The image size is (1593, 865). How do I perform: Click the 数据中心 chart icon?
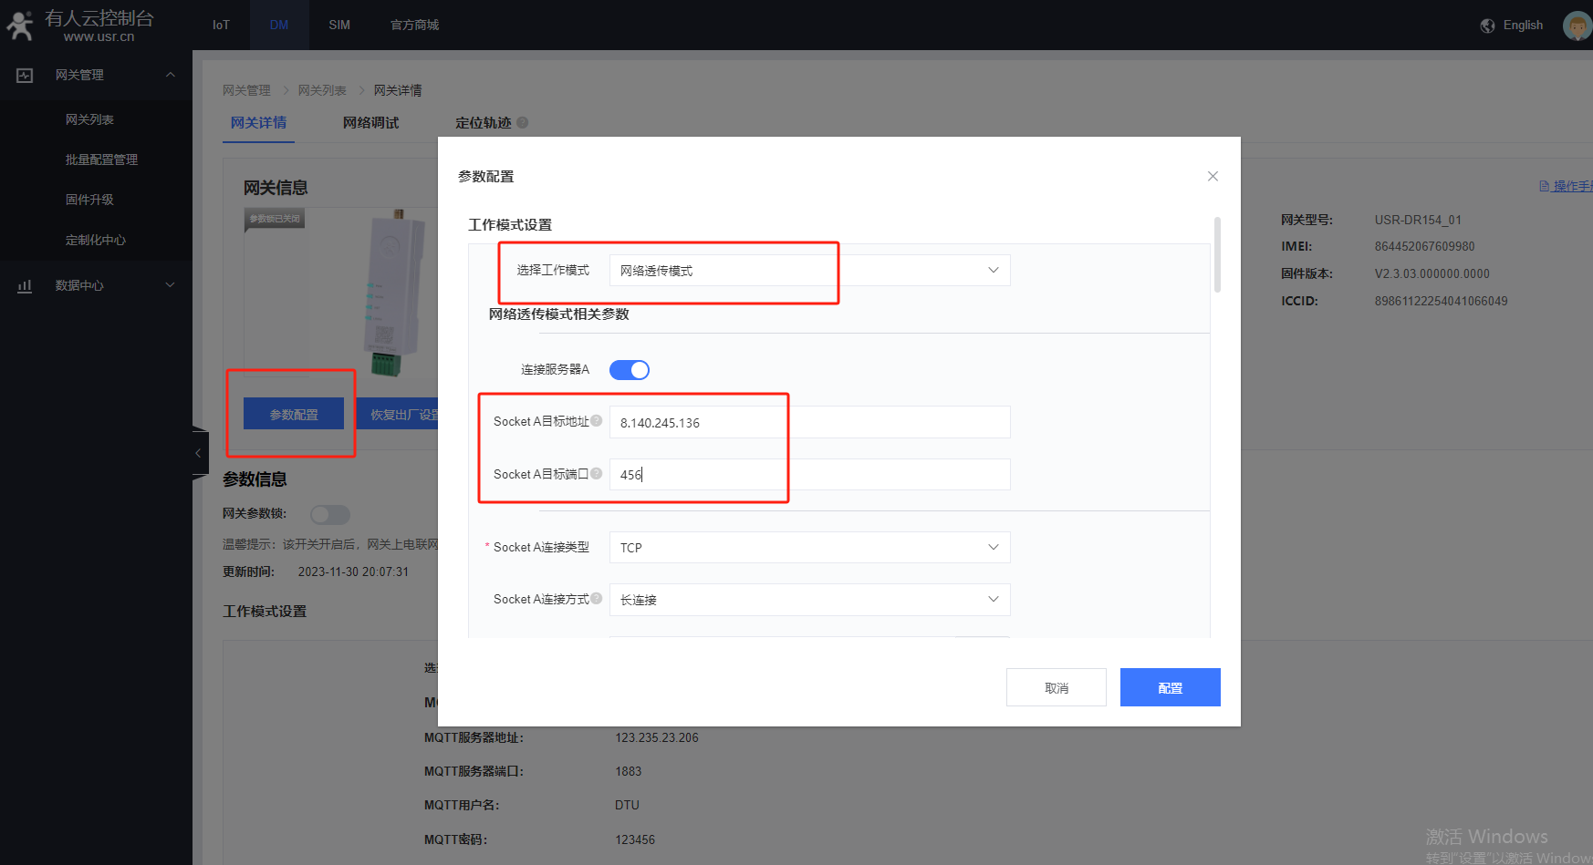pos(25,286)
